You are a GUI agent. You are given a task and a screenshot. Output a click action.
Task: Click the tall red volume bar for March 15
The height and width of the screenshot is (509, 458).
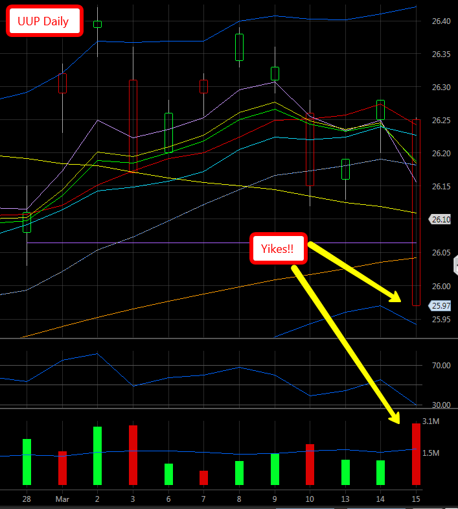tap(416, 454)
